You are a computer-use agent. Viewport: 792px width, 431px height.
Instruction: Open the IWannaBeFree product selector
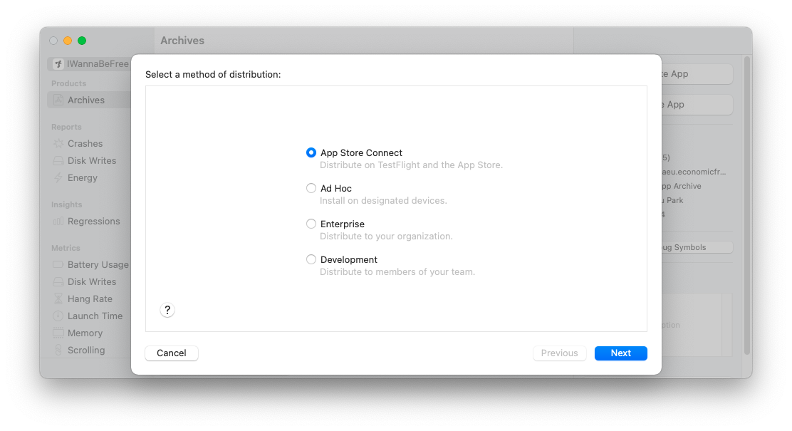[x=90, y=63]
